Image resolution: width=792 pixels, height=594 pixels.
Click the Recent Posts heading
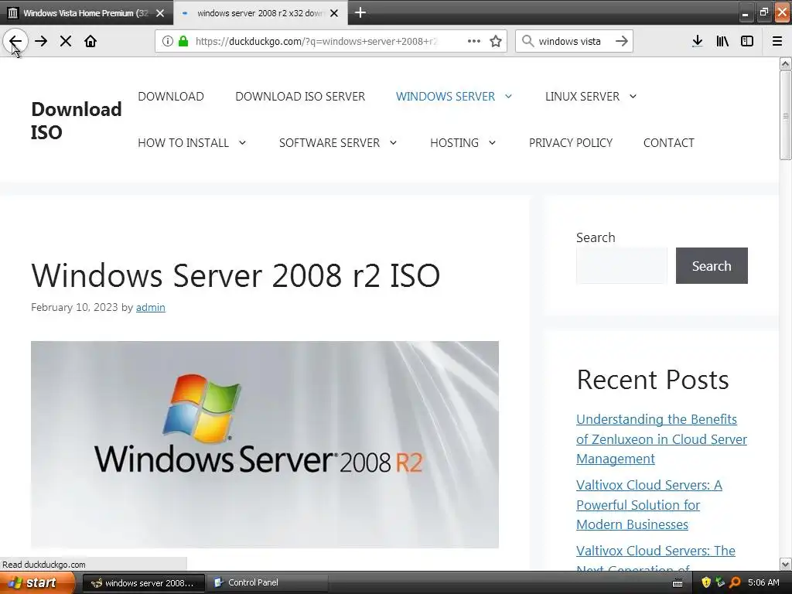pyautogui.click(x=653, y=380)
